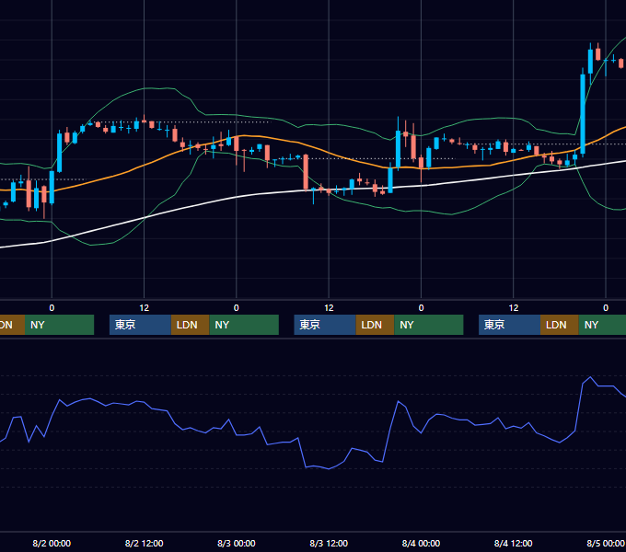The width and height of the screenshot is (626, 552).
Task: Click the 8/3 12:00 date label
Action: click(x=329, y=543)
